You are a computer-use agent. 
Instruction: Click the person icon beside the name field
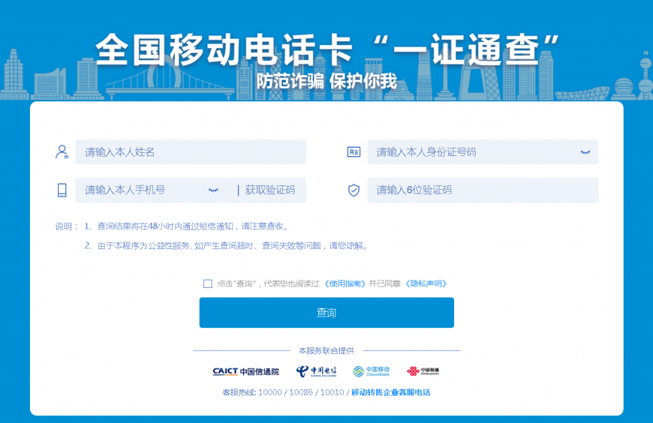61,151
